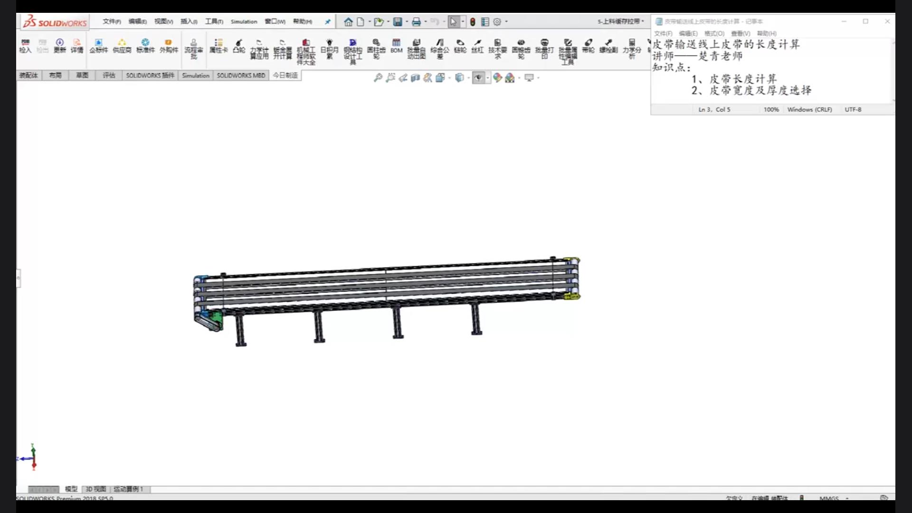This screenshot has width=912, height=513.
Task: Click the Save disk icon
Action: click(398, 22)
